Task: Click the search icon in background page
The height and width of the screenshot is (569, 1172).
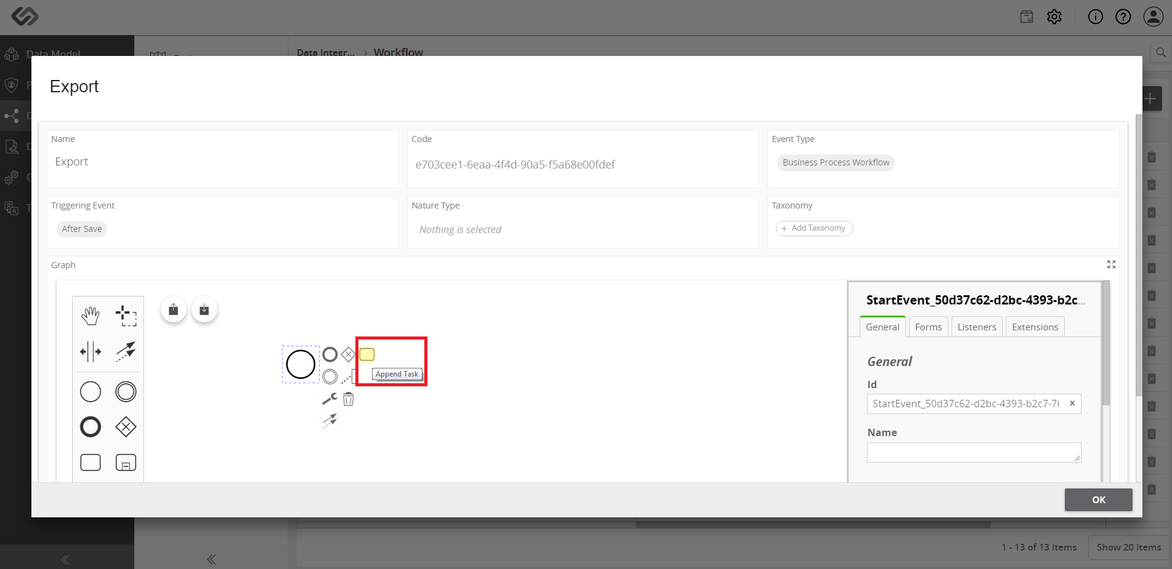Action: tap(1160, 52)
